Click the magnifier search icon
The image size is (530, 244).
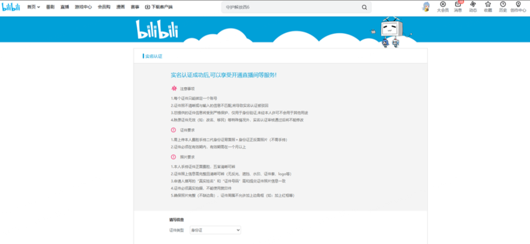coord(364,7)
